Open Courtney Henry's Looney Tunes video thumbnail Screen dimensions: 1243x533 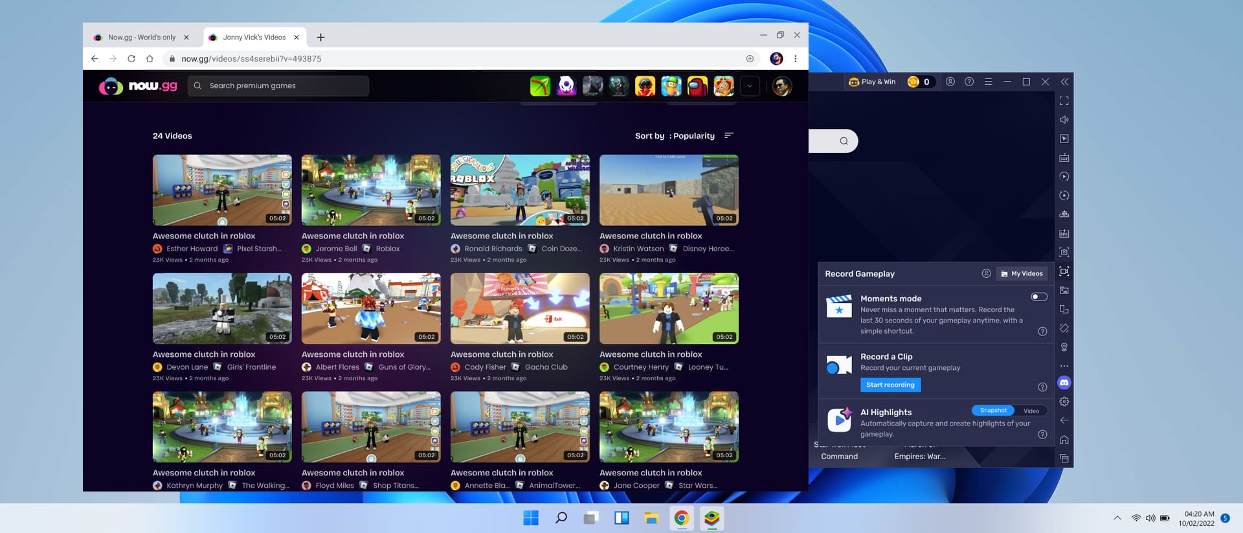coord(669,309)
